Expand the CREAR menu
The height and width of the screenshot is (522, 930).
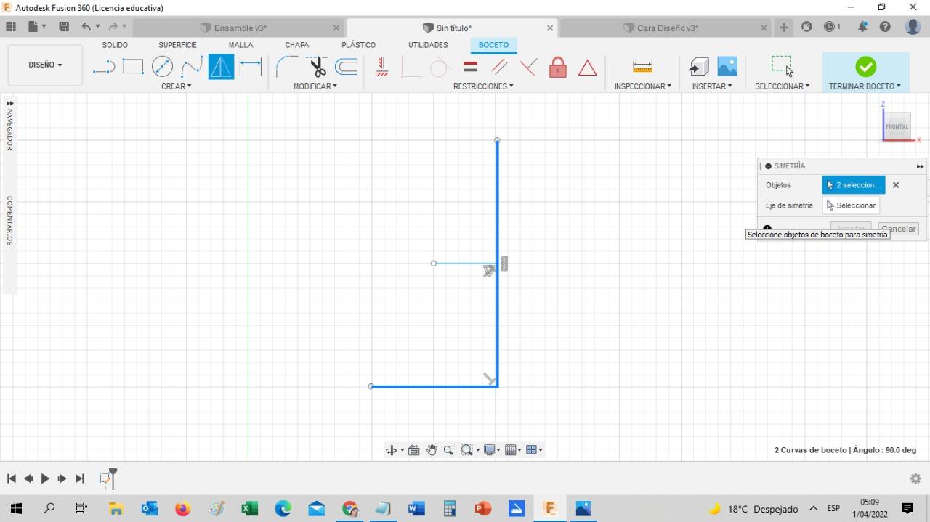point(177,86)
